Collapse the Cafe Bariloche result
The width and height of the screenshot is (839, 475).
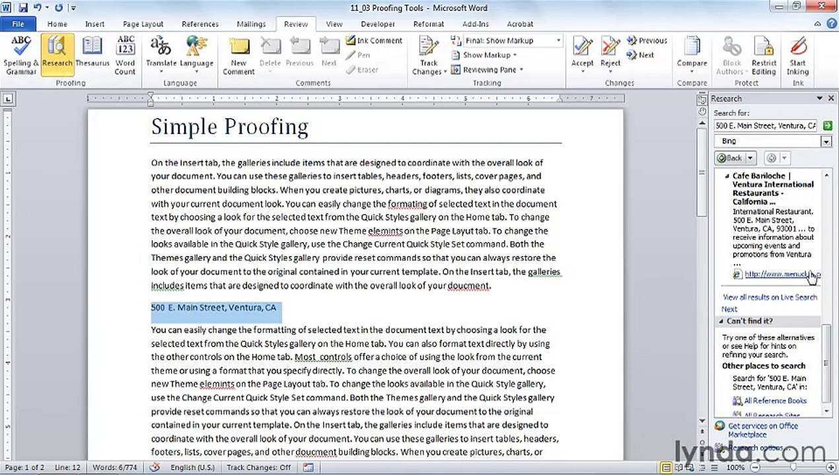pyautogui.click(x=727, y=176)
